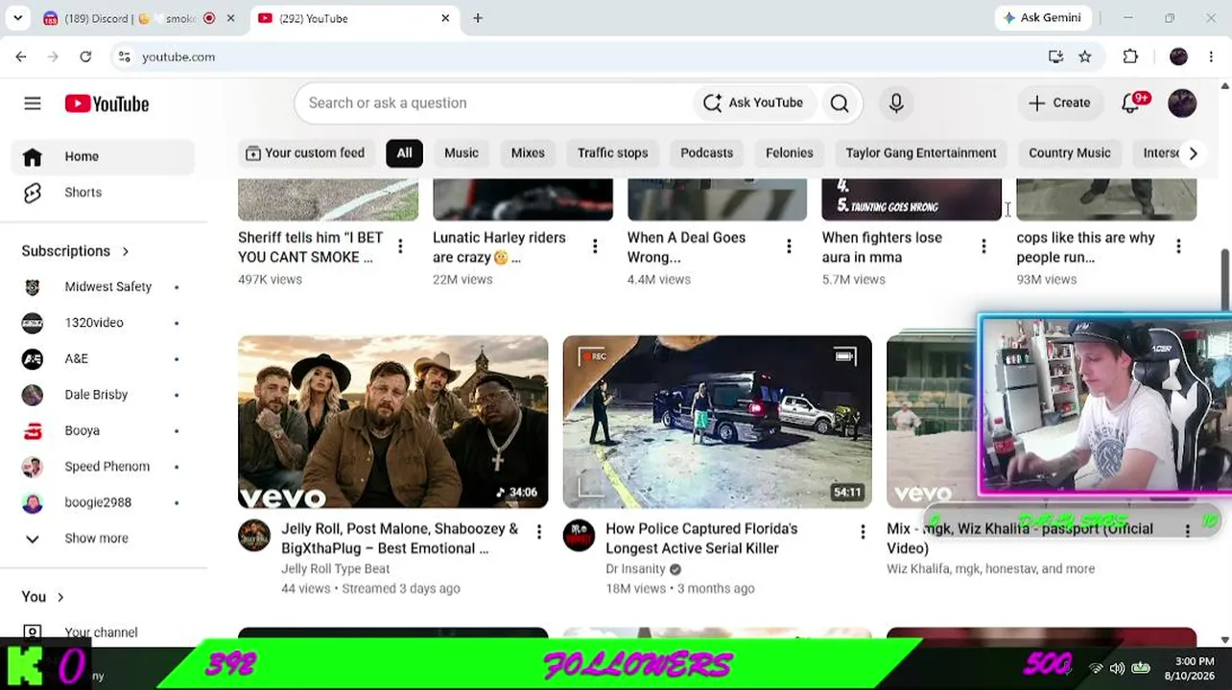1232x690 pixels.
Task: Select the Podcasts filter chip
Action: 706,153
